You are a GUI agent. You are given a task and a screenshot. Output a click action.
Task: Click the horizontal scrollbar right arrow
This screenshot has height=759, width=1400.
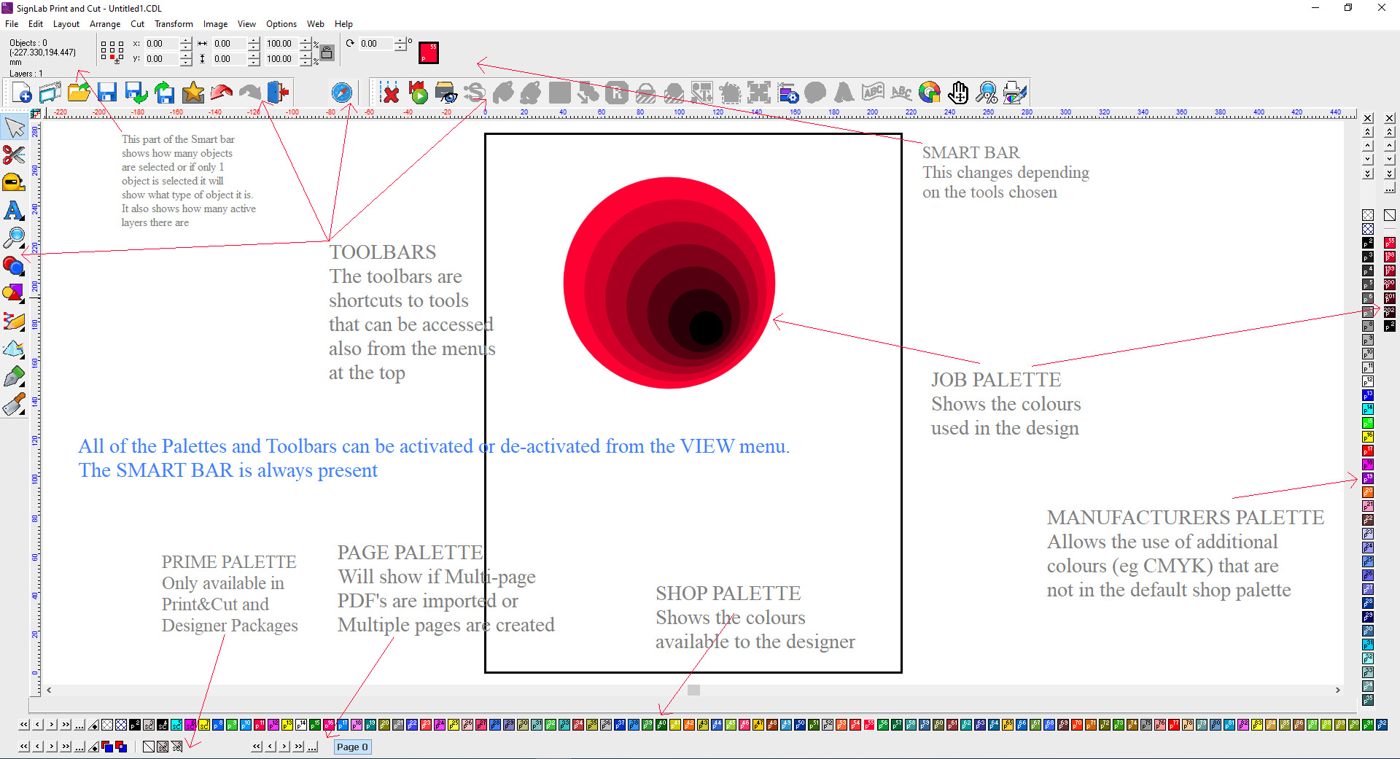tap(1338, 690)
